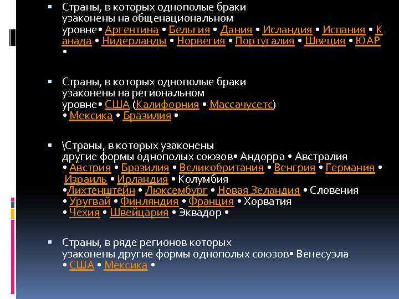The height and width of the screenshot is (299, 399).
Task: Open the Австрия hyperlink
Action: (90, 168)
